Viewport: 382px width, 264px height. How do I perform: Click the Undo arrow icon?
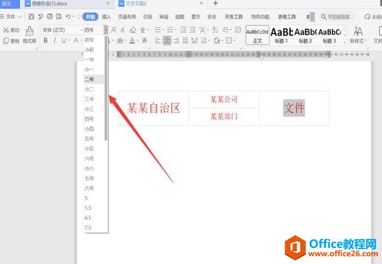click(x=68, y=17)
